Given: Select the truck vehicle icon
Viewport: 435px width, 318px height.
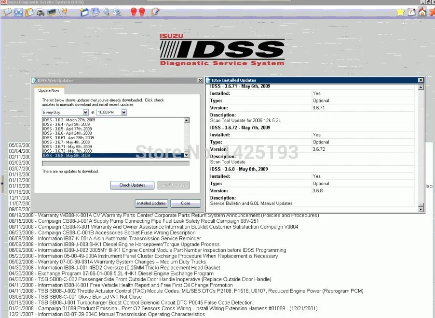Looking at the screenshot, I should [x=41, y=12].
